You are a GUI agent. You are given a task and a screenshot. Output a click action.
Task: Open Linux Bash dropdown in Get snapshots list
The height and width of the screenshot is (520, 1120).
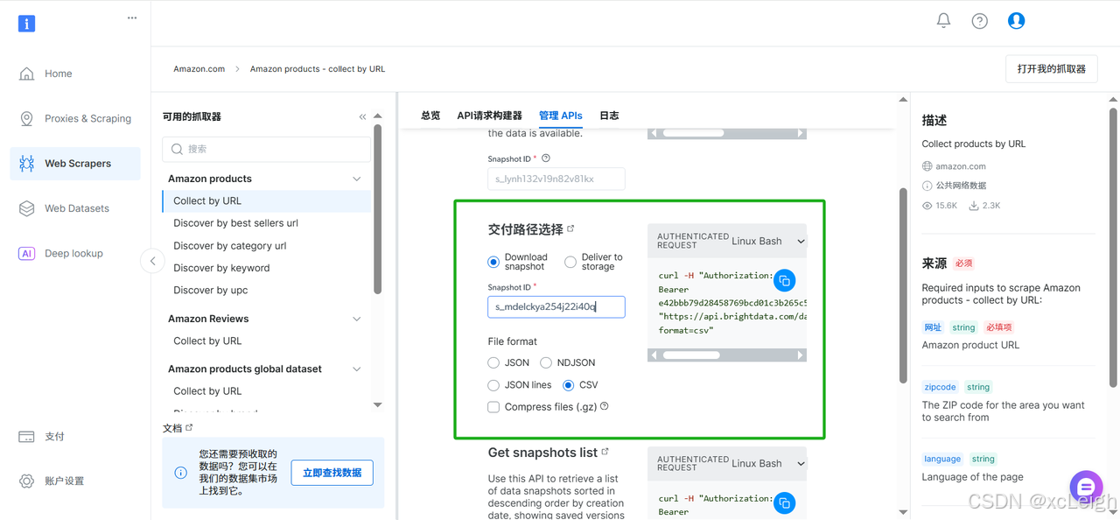767,463
